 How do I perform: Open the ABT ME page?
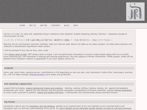(44, 26)
